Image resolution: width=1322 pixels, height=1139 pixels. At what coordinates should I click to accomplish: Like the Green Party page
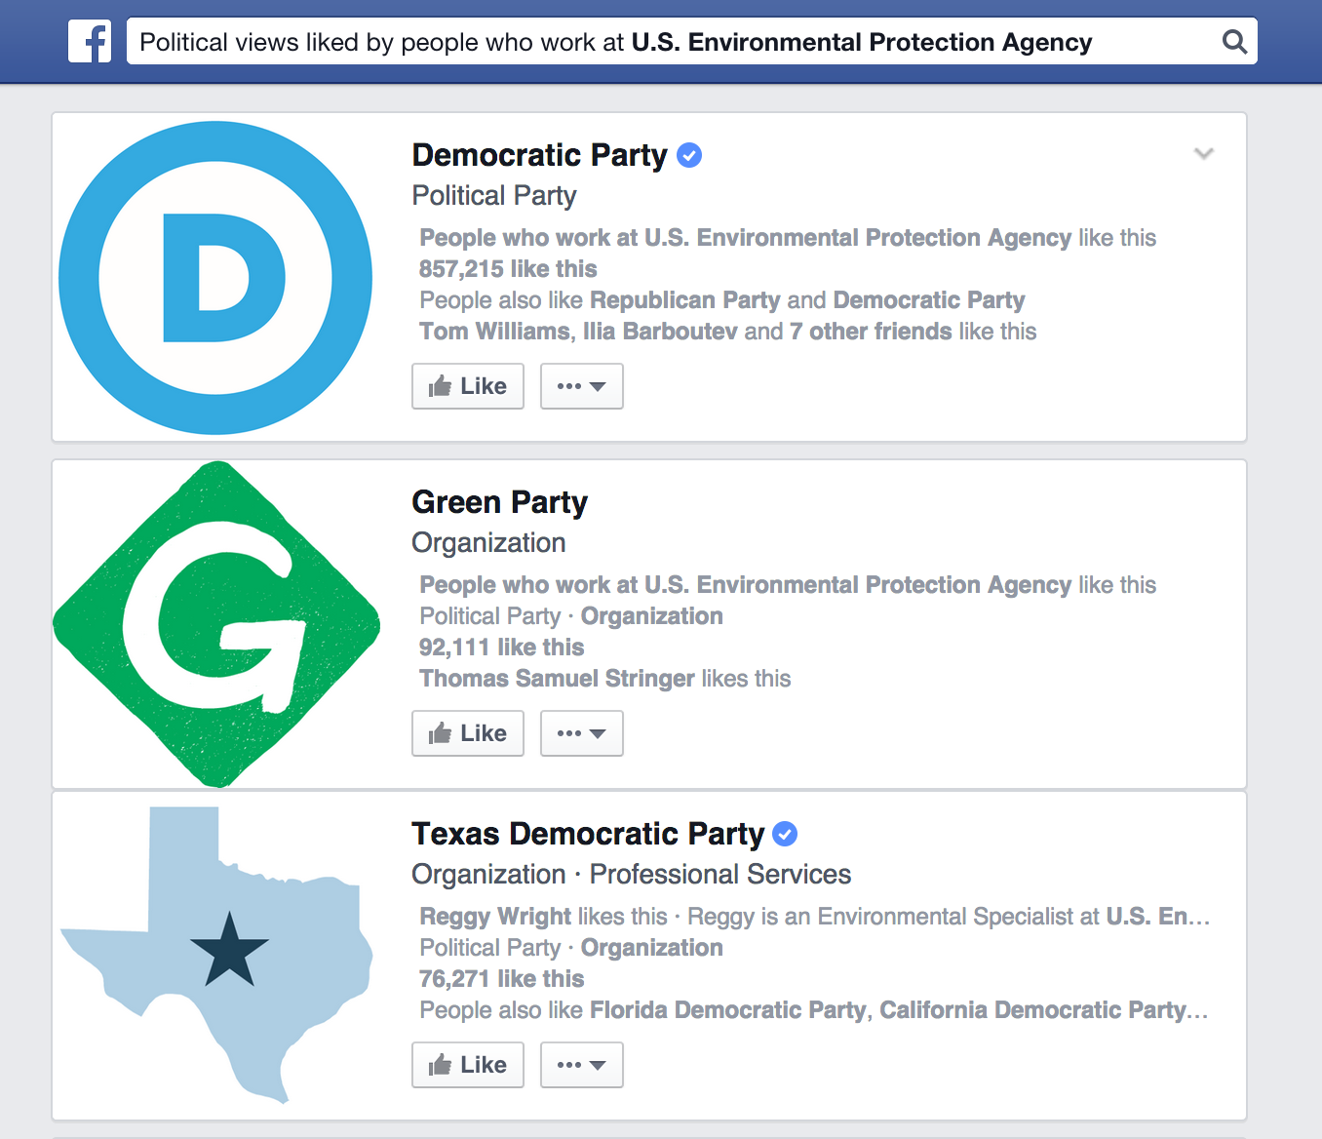click(468, 733)
